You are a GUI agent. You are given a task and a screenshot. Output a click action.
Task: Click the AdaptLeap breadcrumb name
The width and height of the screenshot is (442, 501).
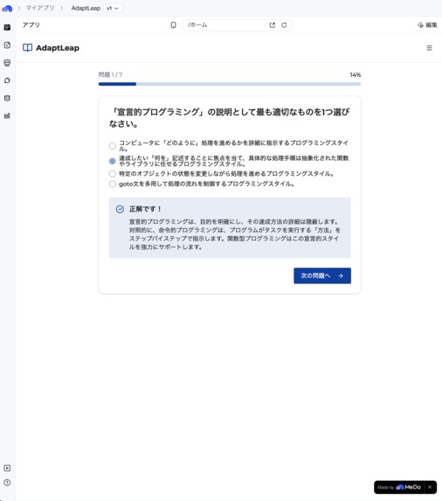click(86, 9)
